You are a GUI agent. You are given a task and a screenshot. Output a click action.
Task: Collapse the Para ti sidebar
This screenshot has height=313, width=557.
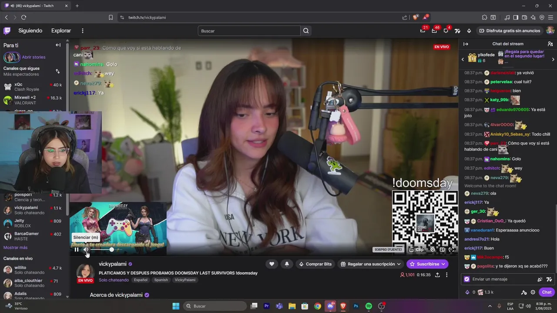pos(58,45)
